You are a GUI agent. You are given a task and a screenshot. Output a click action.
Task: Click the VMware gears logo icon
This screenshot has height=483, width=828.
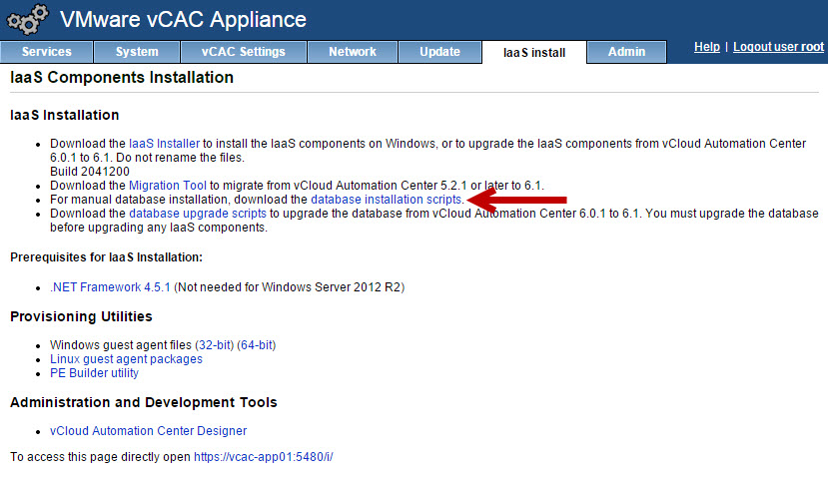click(27, 20)
